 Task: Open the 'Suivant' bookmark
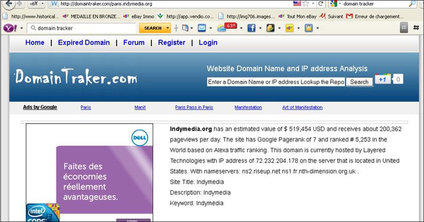pos(331,16)
